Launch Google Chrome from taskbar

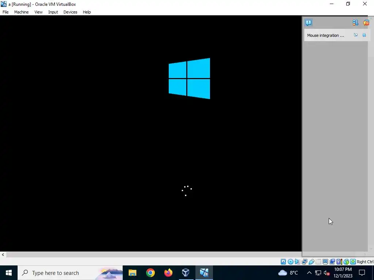150,273
